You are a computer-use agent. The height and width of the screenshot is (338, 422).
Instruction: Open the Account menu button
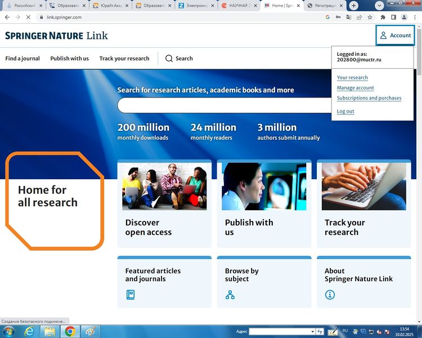click(x=395, y=35)
